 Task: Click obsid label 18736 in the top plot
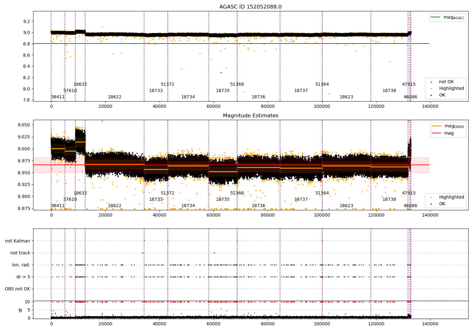258,97
